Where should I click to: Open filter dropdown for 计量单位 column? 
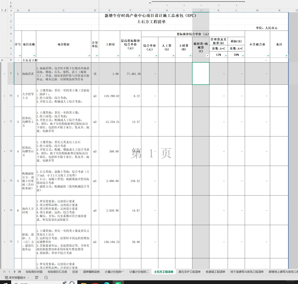click(97, 56)
